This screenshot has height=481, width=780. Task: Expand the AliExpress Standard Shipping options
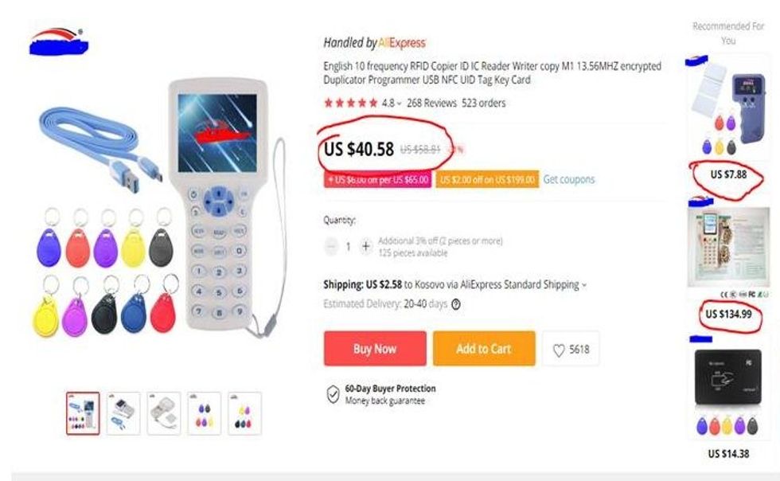point(585,285)
